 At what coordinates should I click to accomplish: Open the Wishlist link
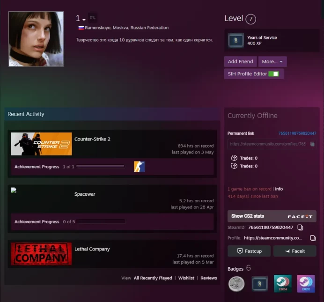click(x=186, y=278)
